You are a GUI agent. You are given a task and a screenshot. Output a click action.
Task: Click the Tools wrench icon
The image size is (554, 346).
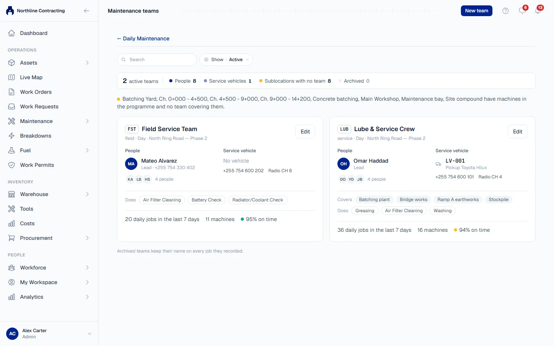point(12,209)
